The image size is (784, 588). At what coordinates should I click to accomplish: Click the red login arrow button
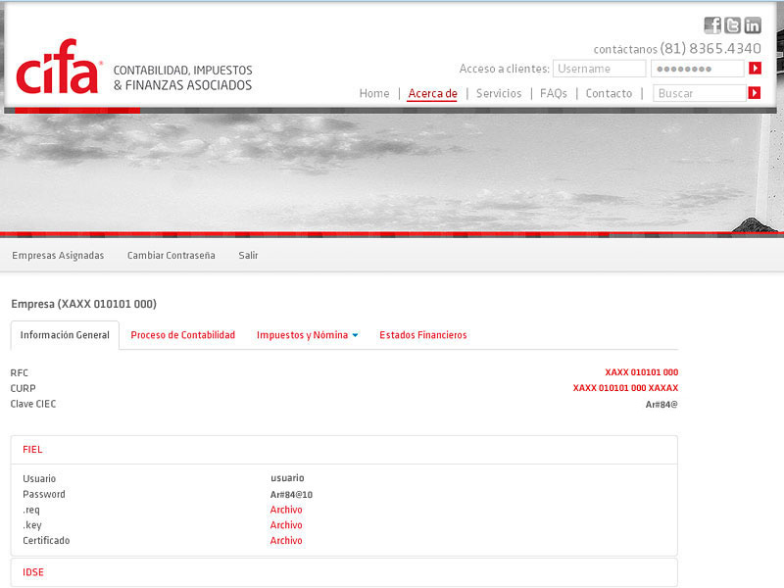pos(755,69)
